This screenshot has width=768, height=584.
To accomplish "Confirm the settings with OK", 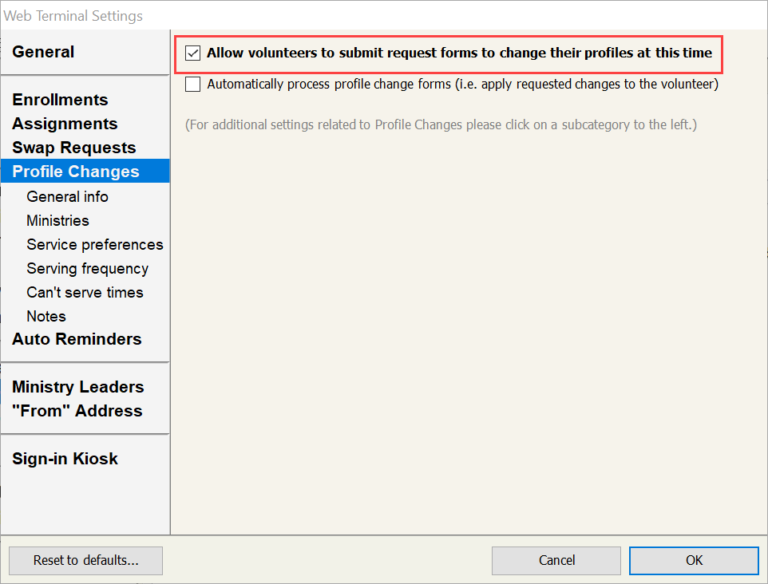I will tap(694, 560).
